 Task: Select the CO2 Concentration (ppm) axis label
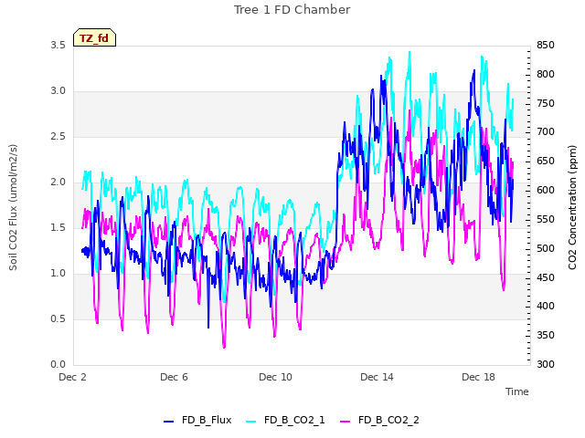572,207
